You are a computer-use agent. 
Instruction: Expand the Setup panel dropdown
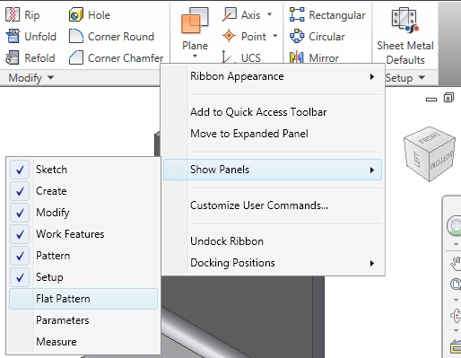click(422, 77)
